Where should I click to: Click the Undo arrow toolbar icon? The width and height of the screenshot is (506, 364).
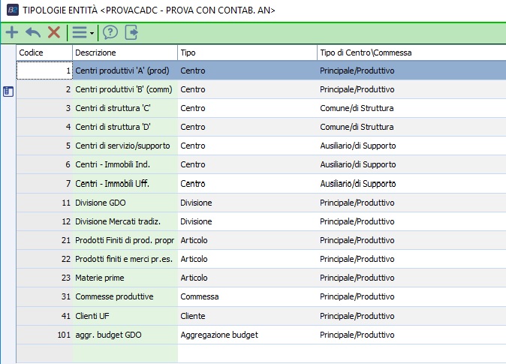33,32
